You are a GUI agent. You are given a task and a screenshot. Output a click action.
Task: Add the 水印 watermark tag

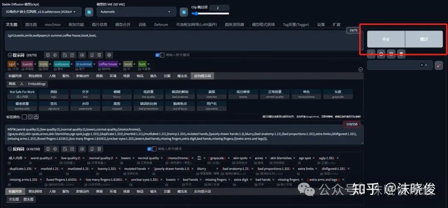(x=85, y=106)
